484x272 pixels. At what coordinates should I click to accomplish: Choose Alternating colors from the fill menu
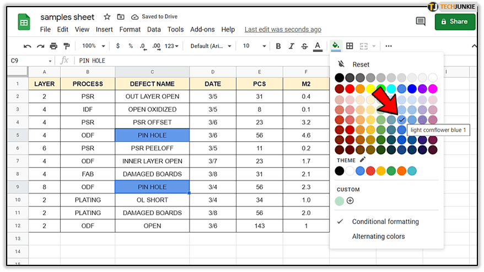[x=378, y=236]
